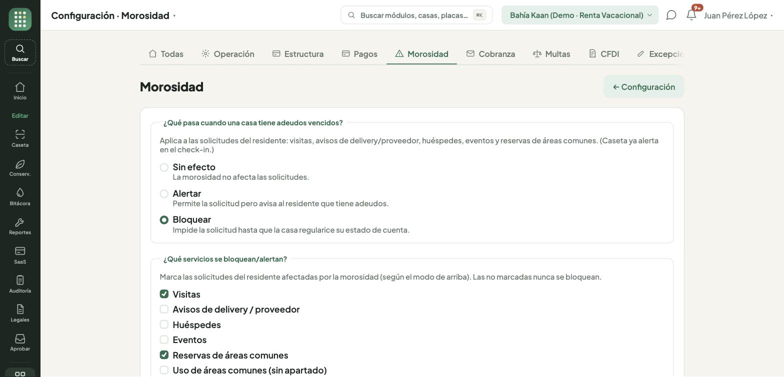Open Auditoría in the sidebar
784x377 pixels.
coord(20,285)
